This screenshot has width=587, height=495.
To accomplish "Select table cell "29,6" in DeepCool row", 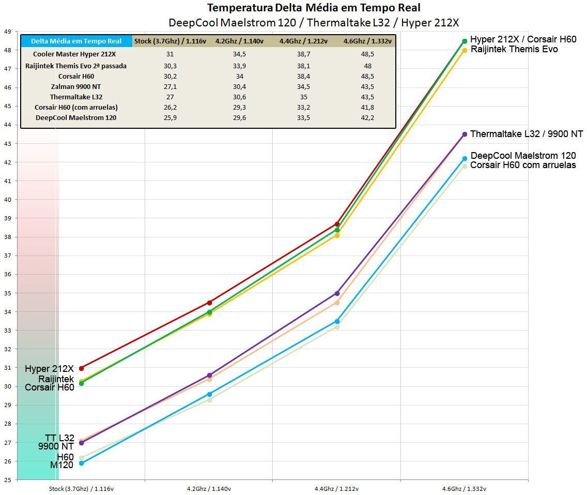I will pyautogui.click(x=239, y=117).
